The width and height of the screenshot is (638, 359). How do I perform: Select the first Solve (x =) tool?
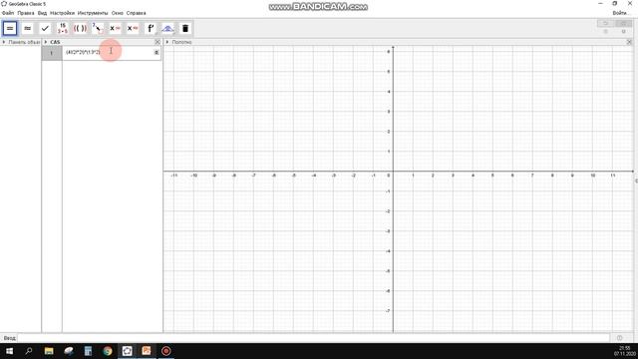(115, 29)
